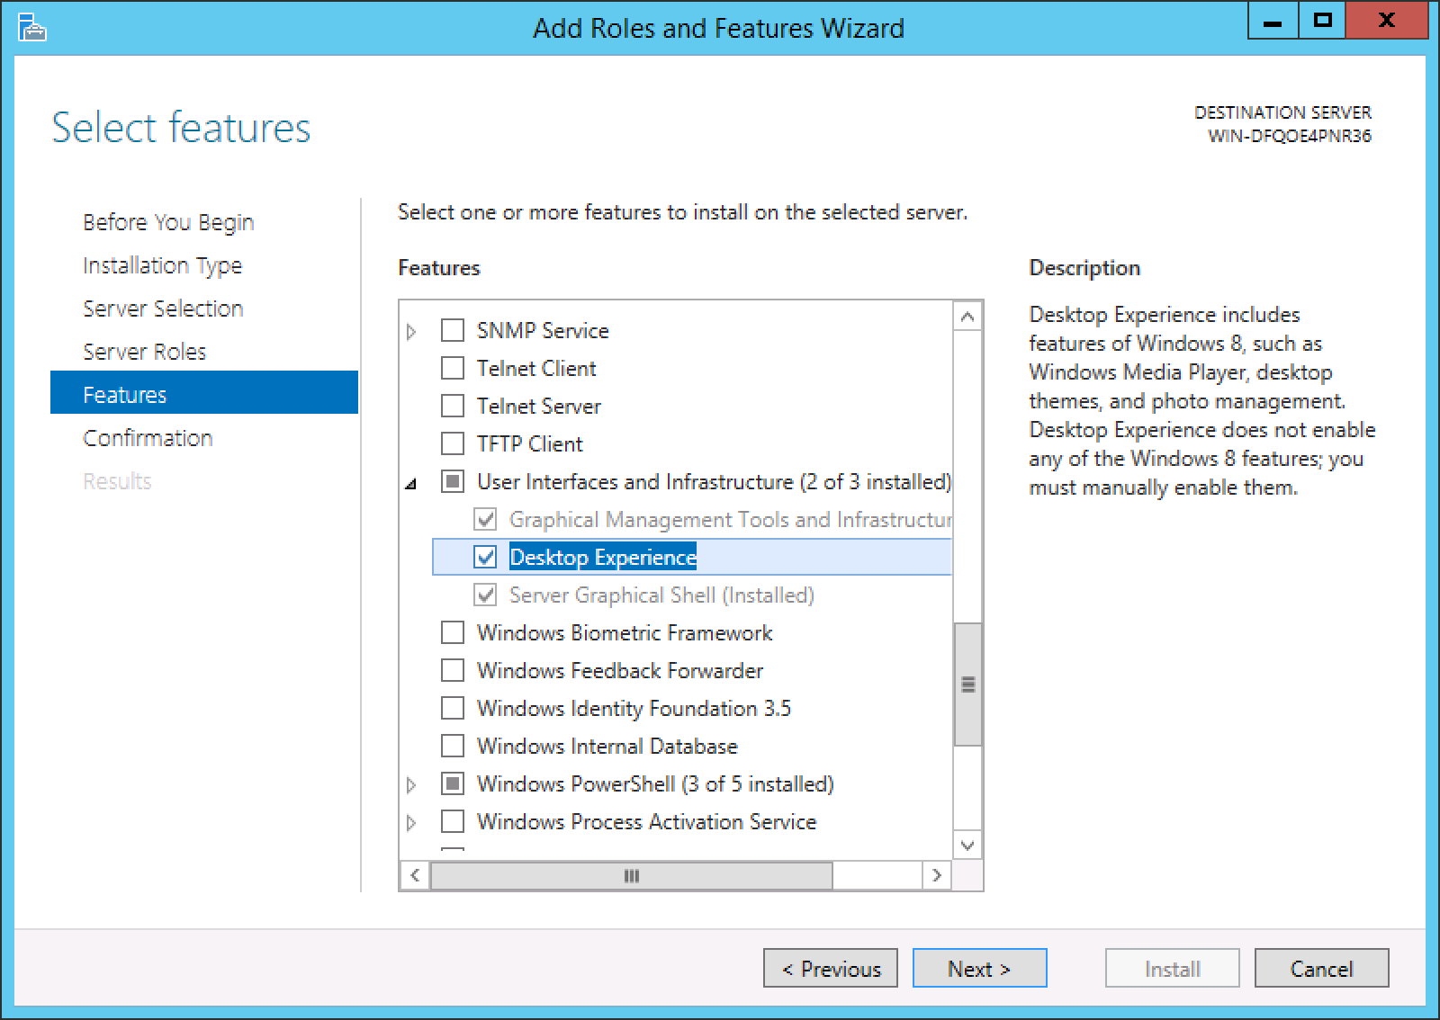Collapse User Interfaces and Infrastructure
This screenshot has width=1440, height=1020.
(x=411, y=484)
